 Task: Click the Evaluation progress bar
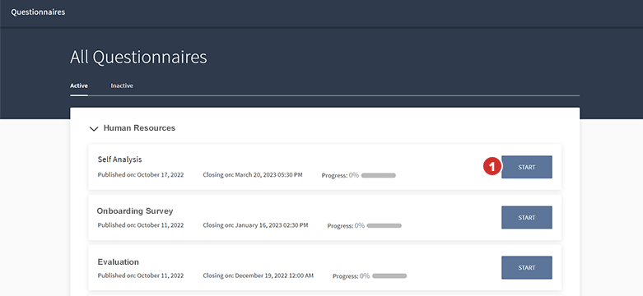[x=389, y=276]
